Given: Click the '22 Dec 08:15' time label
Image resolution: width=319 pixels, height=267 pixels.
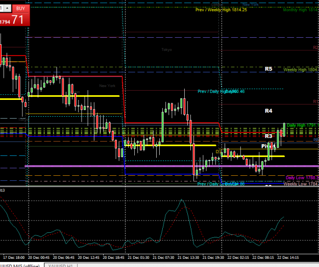Looking at the screenshot, I should pyautogui.click(x=263, y=258).
